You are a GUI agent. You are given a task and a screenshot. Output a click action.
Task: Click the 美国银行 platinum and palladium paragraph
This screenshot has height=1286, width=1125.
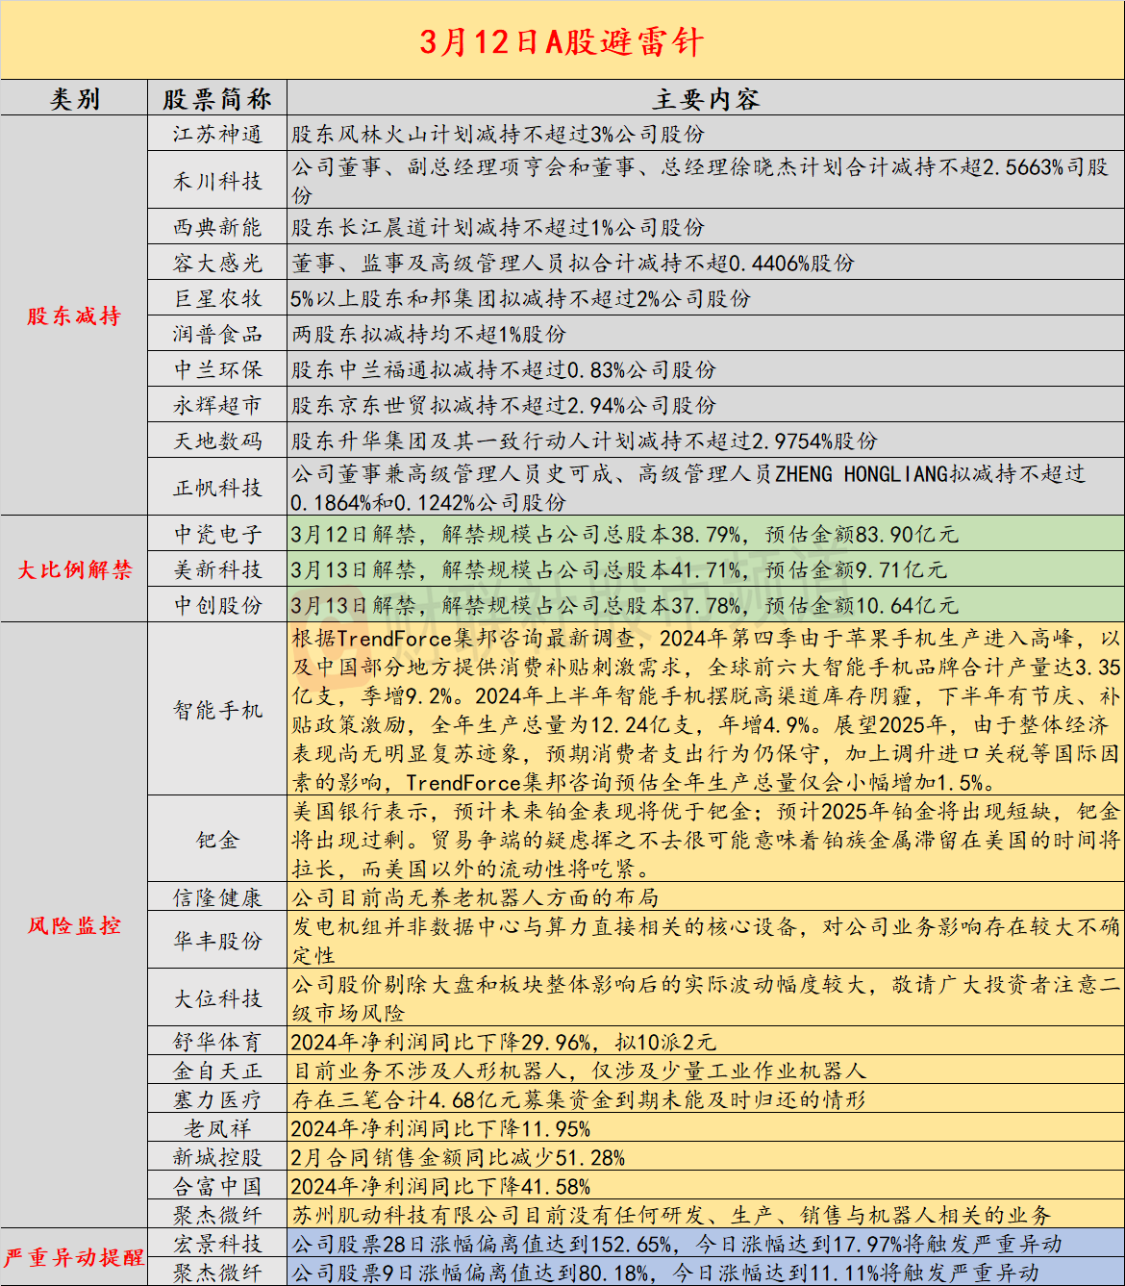coord(706,840)
